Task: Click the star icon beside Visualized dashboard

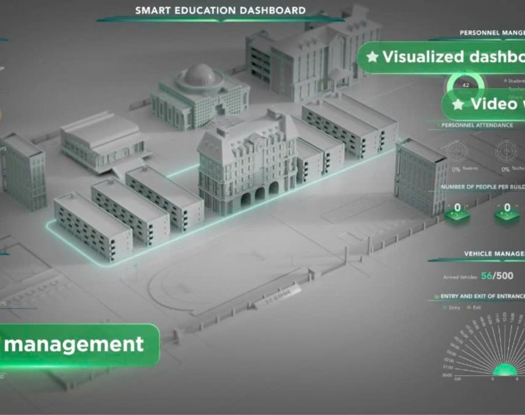Action: pyautogui.click(x=372, y=57)
